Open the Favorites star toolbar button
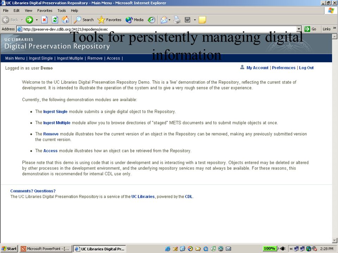The width and height of the screenshot is (338, 253). [109, 20]
